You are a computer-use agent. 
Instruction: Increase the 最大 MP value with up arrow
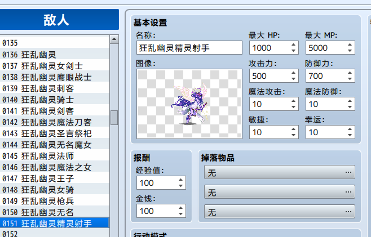350,44
